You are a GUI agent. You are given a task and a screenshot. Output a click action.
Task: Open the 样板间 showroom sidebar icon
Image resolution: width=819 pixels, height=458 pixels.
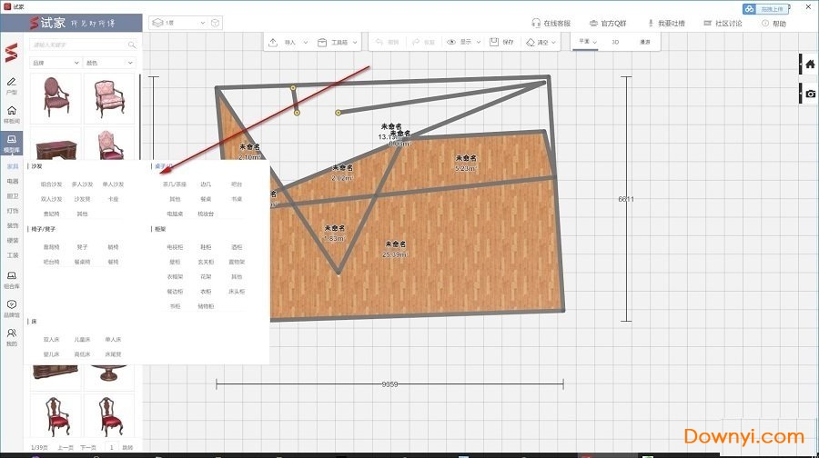click(12, 114)
